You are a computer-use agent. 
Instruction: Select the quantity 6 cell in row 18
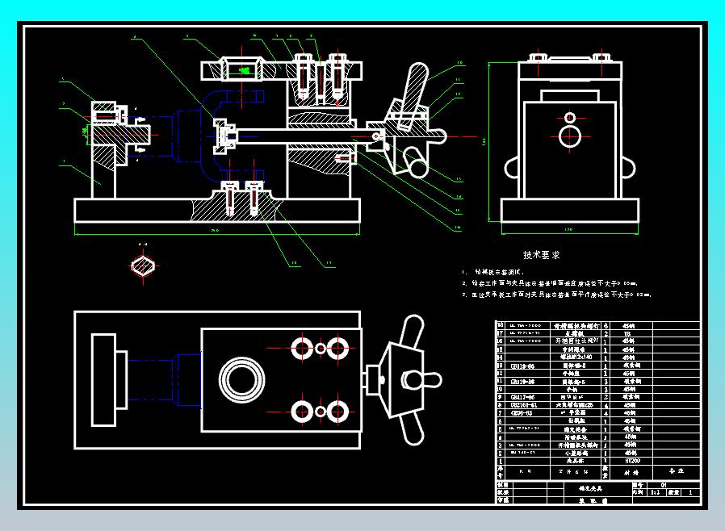606,326
